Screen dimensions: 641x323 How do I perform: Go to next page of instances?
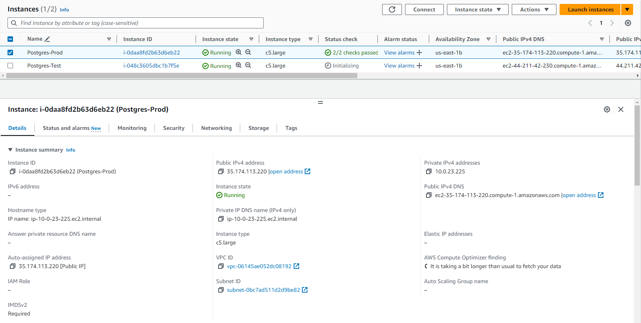point(612,23)
